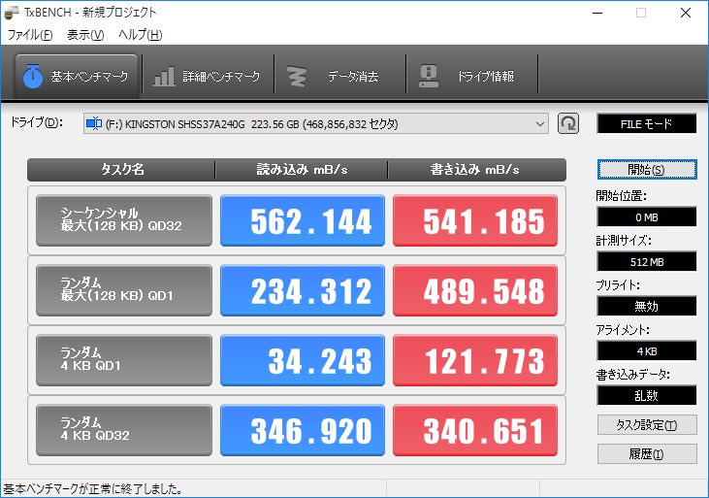This screenshot has height=498, width=709.
Task: Switch to ドライブ情報 tab
Action: click(472, 76)
